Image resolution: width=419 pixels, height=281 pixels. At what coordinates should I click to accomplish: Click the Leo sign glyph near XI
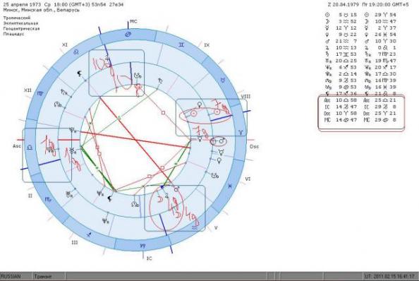[76, 52]
